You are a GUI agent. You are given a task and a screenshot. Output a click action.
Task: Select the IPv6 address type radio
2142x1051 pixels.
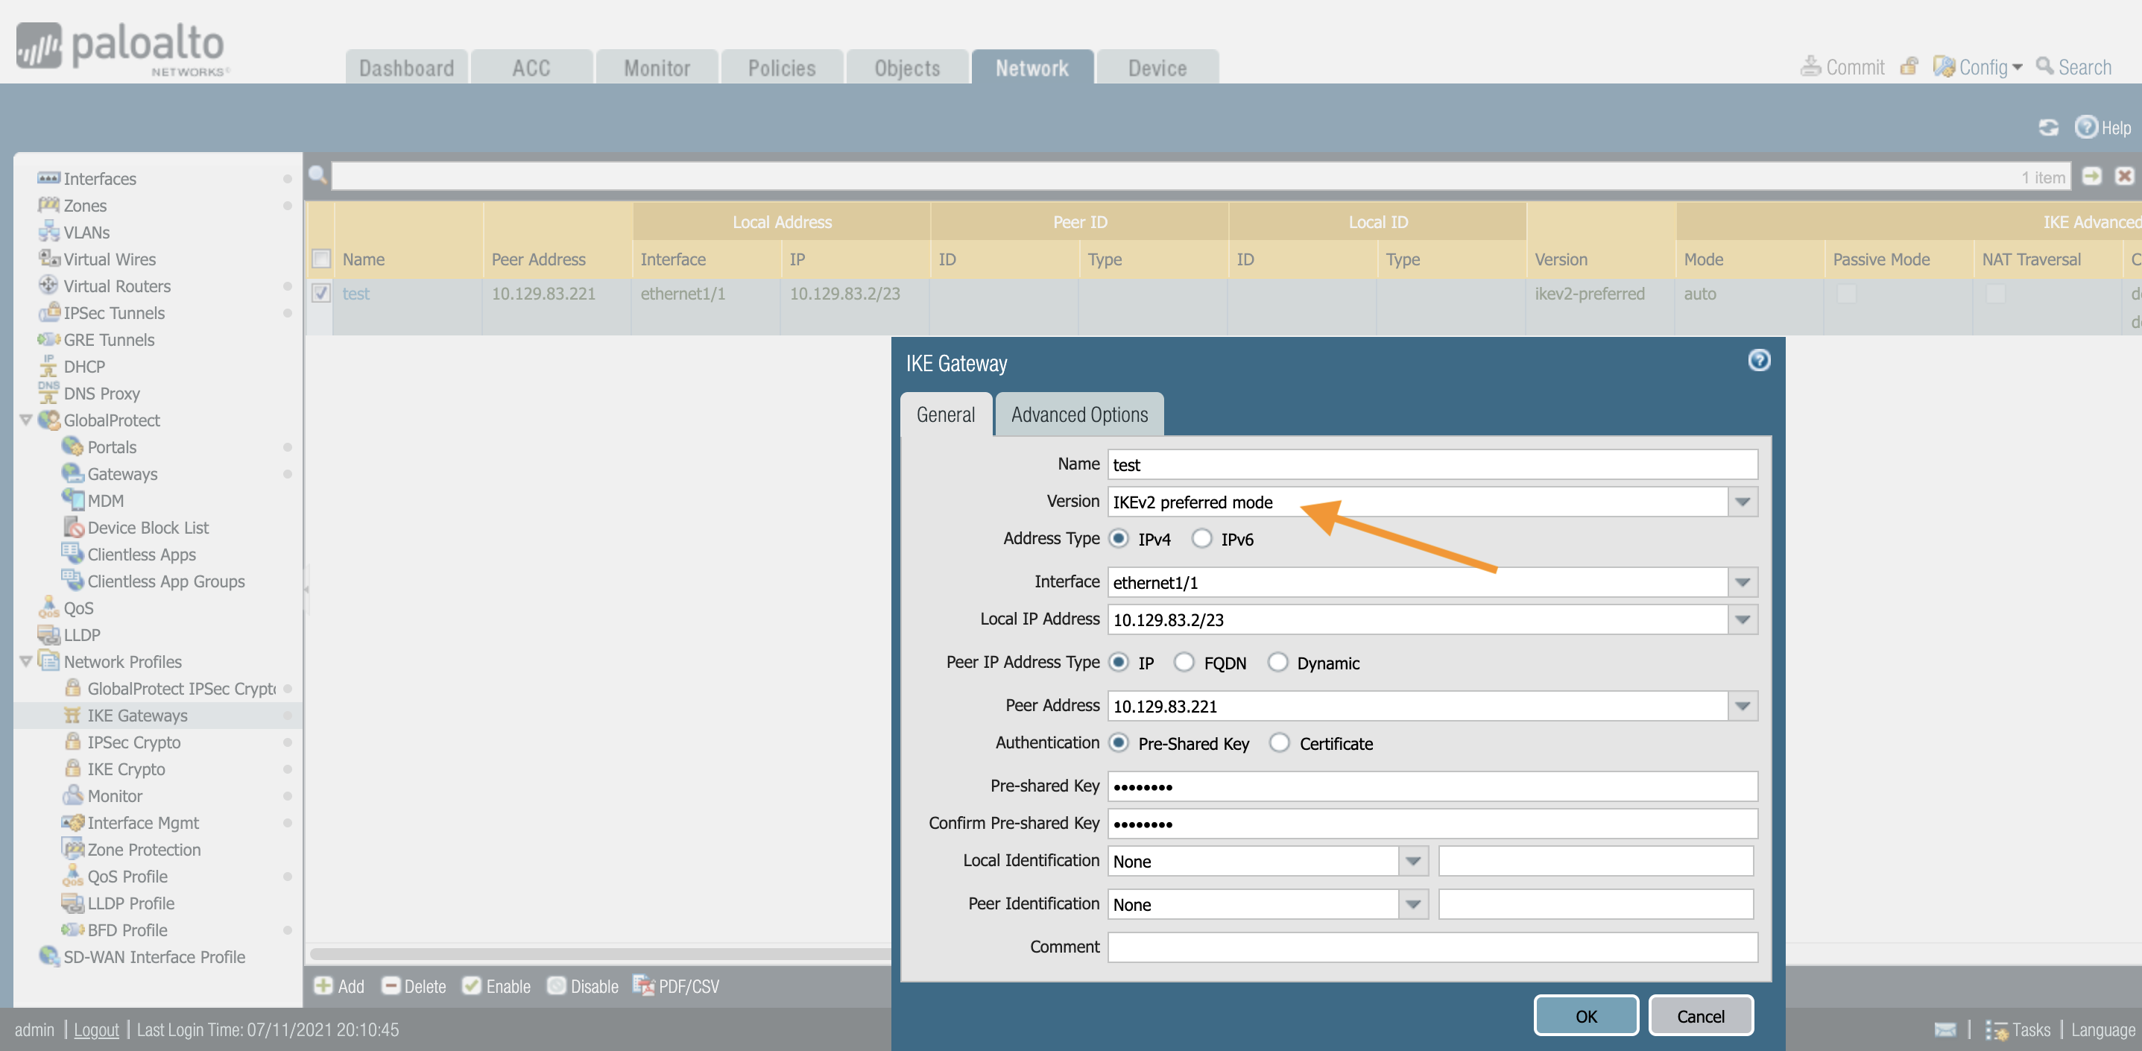[x=1201, y=539]
